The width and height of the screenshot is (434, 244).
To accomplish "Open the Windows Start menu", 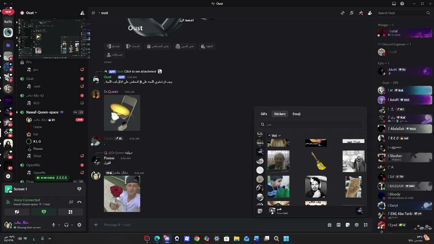I will click(x=286, y=239).
